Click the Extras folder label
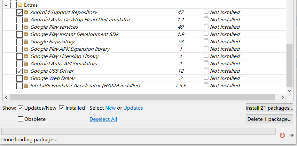The width and height of the screenshot is (297, 146). pos(31,5)
